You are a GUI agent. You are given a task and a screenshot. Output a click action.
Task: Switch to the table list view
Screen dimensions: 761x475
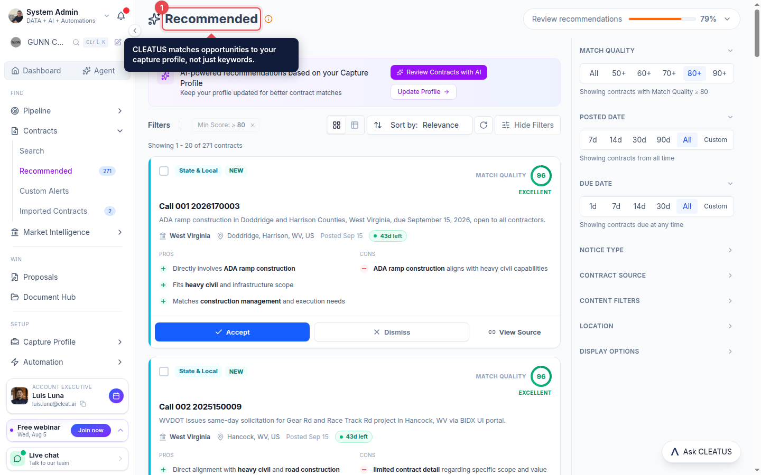click(x=355, y=125)
